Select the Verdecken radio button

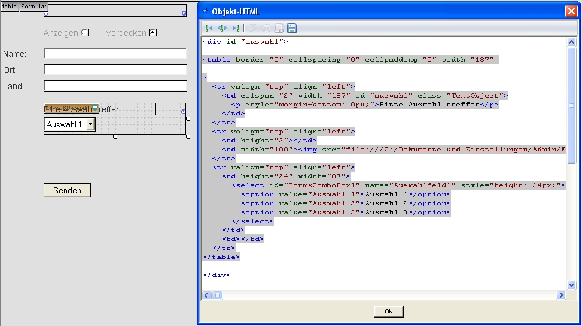[x=153, y=33]
